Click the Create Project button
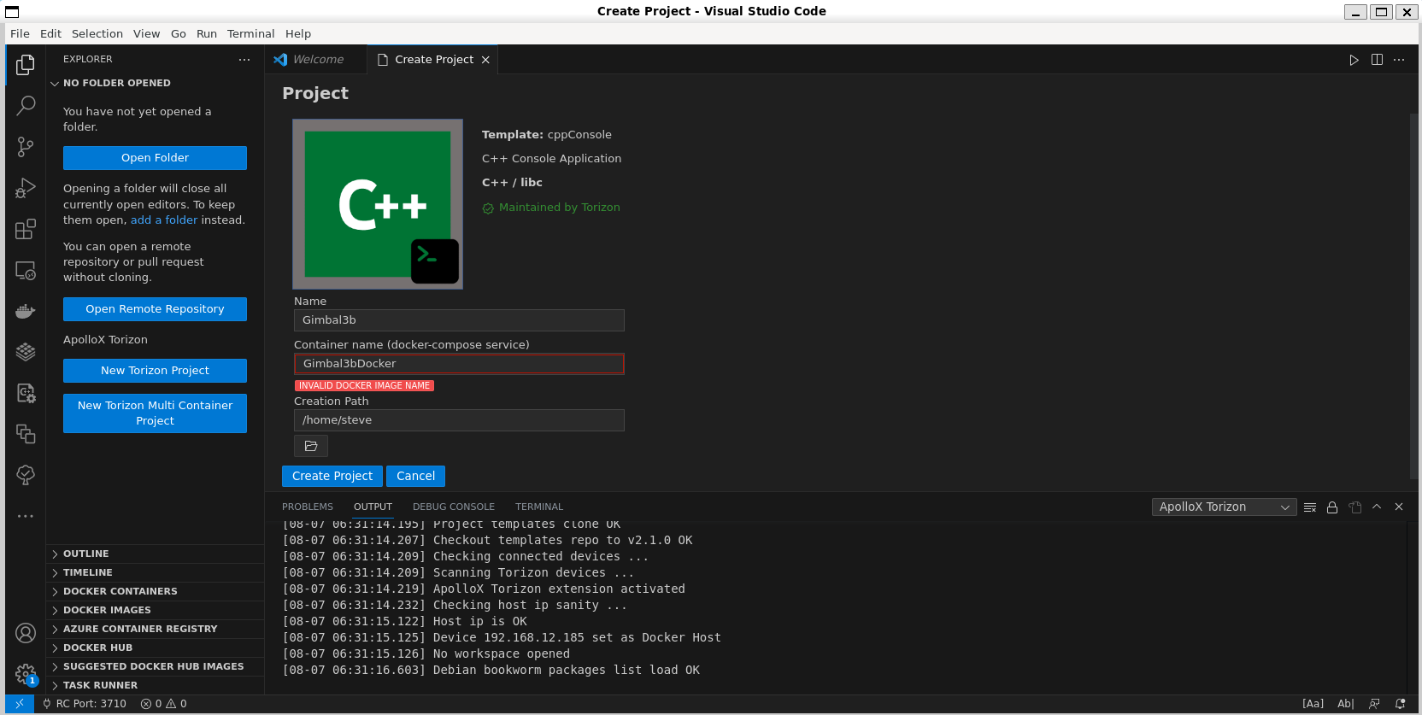The image size is (1422, 715). pos(332,476)
